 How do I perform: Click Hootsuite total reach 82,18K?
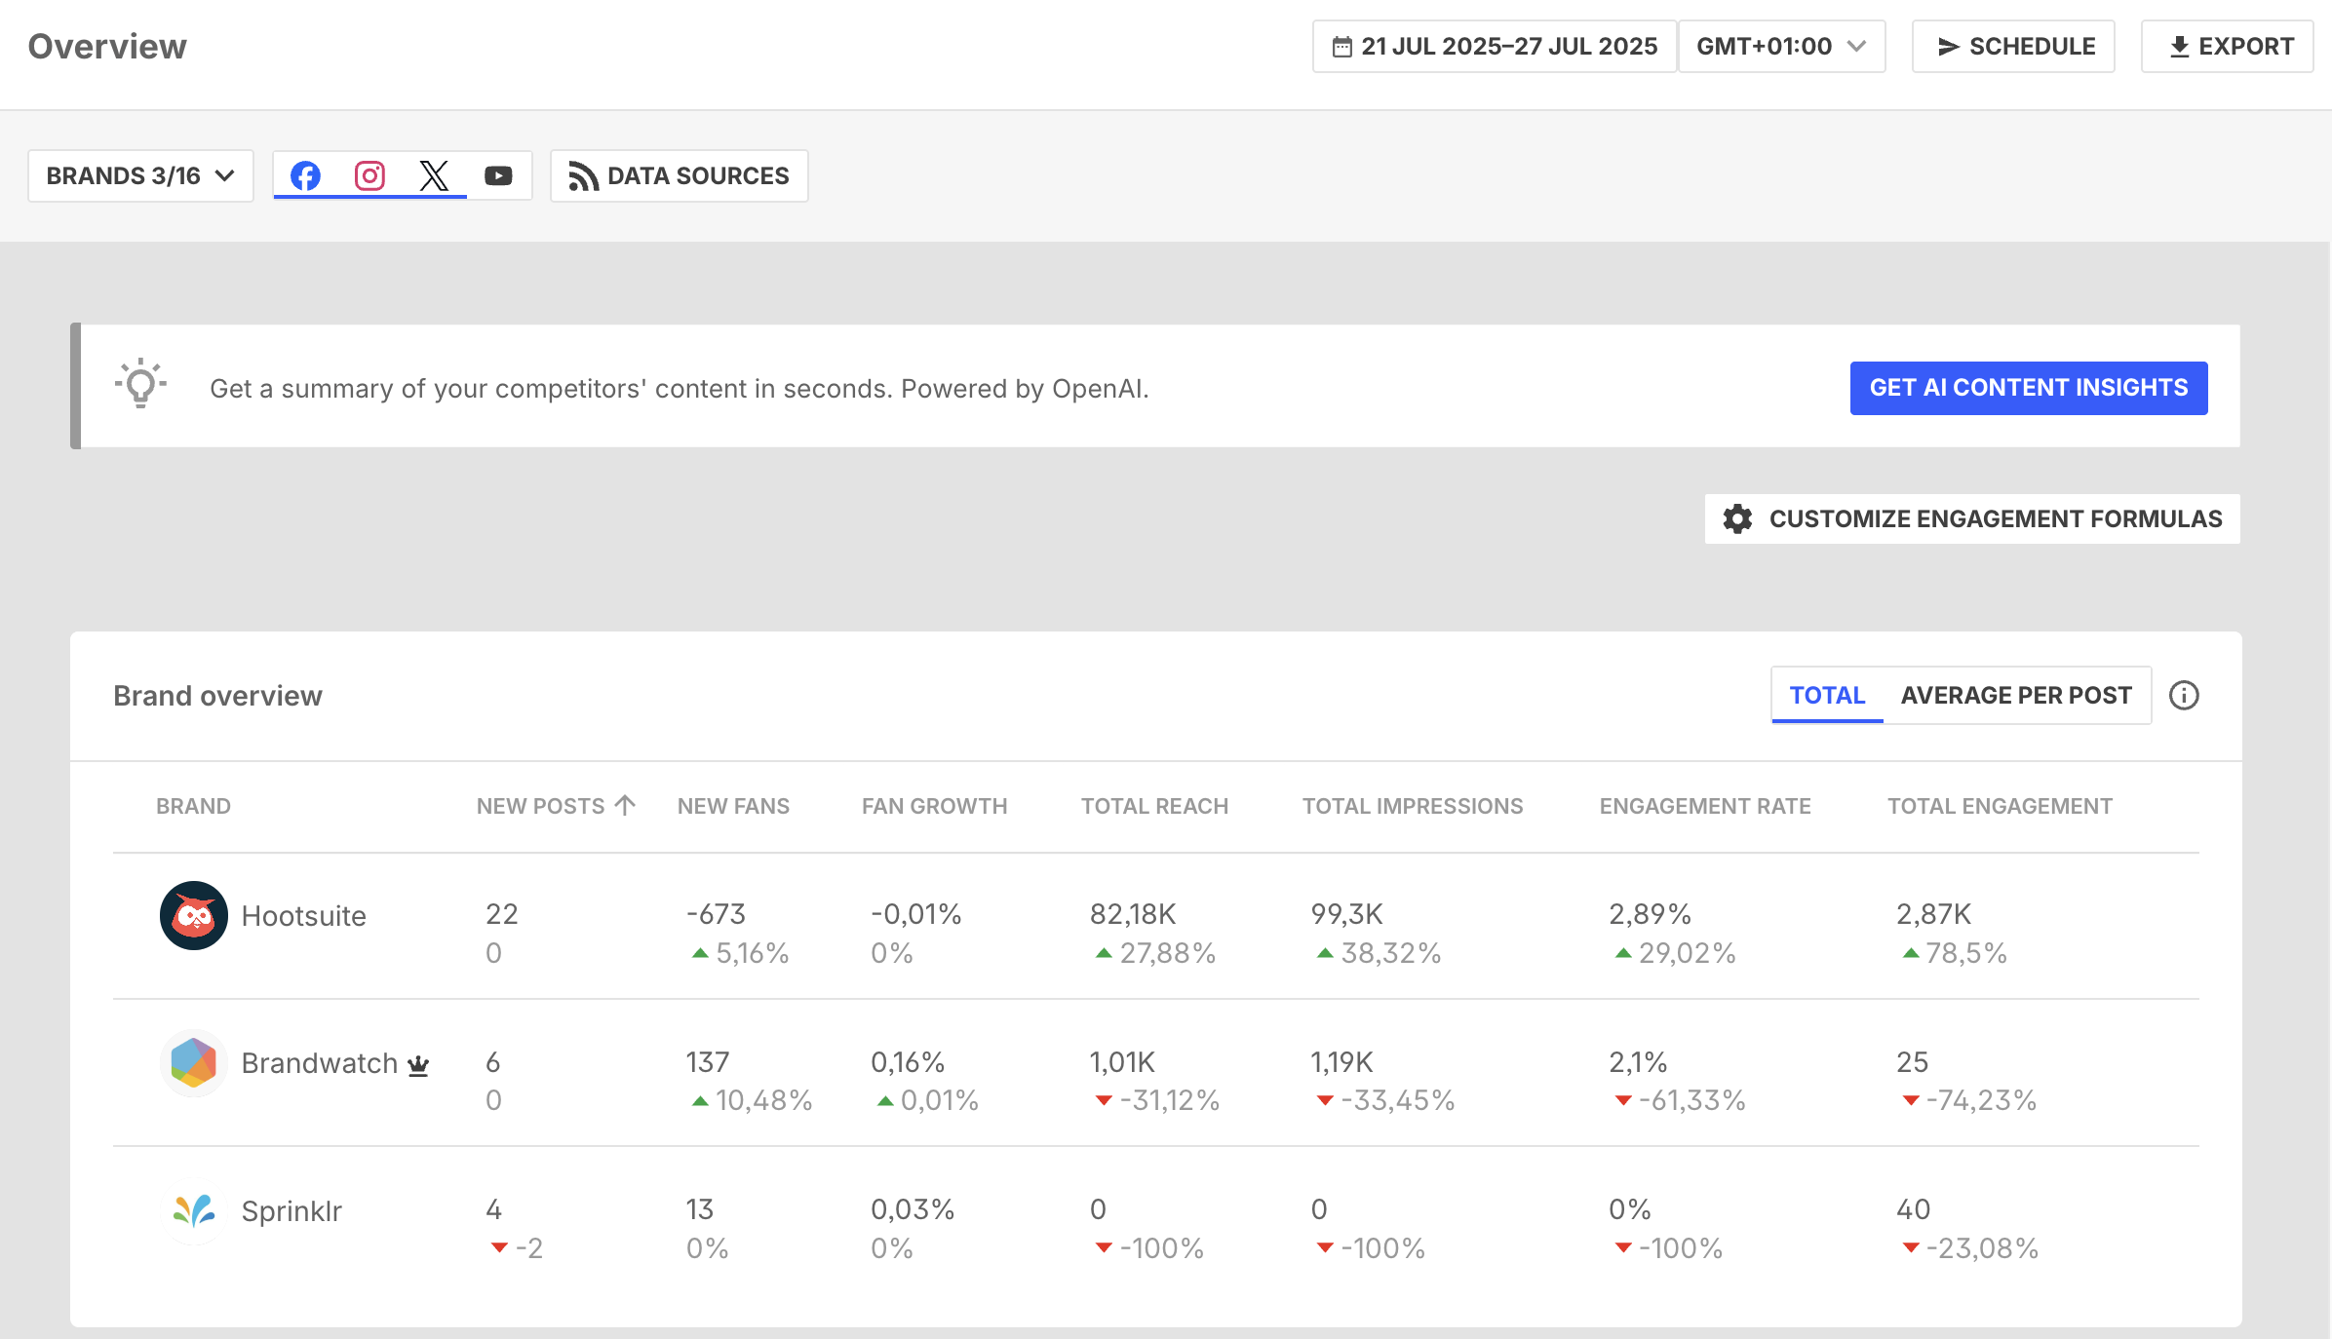coord(1133,914)
